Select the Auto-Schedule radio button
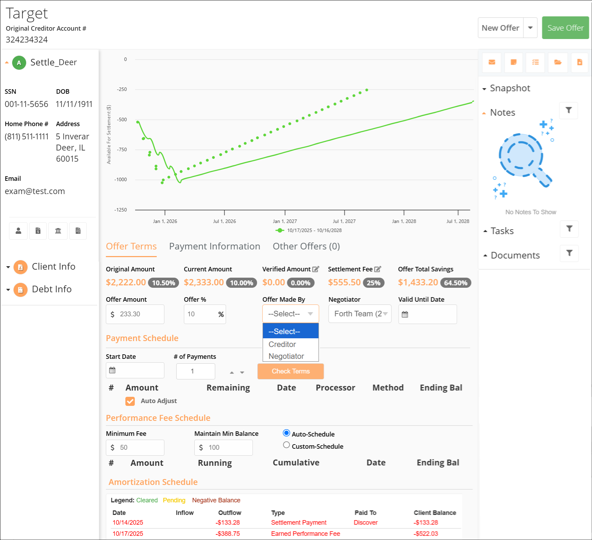592x540 pixels. point(286,433)
